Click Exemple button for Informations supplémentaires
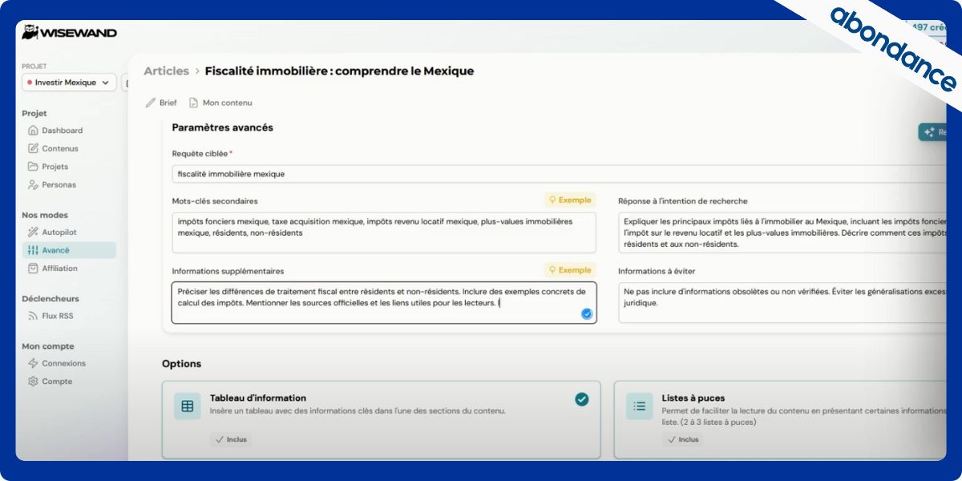This screenshot has height=481, width=962. click(569, 270)
